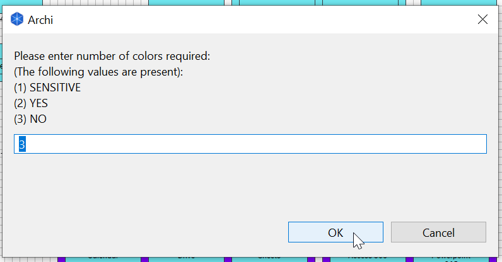The width and height of the screenshot is (502, 262).
Task: Close the Archi dialog window
Action: click(x=483, y=20)
